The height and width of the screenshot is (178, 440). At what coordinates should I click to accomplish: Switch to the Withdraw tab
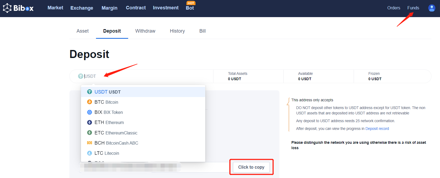145,31
